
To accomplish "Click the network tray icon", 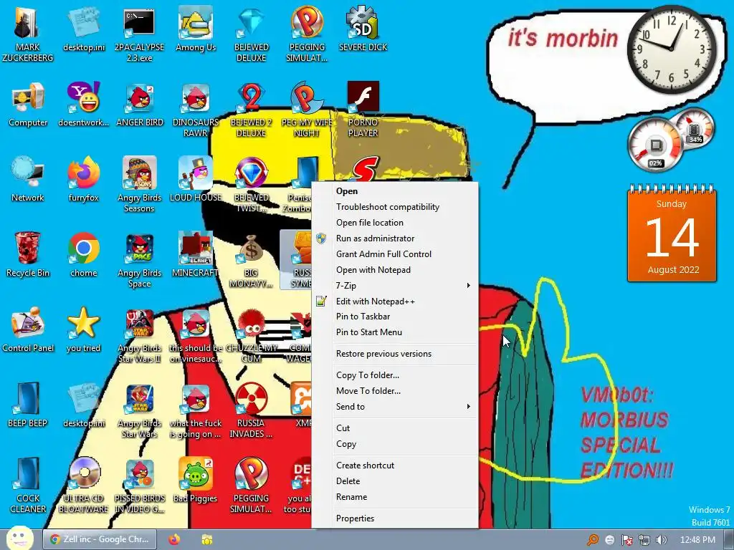I will point(644,540).
